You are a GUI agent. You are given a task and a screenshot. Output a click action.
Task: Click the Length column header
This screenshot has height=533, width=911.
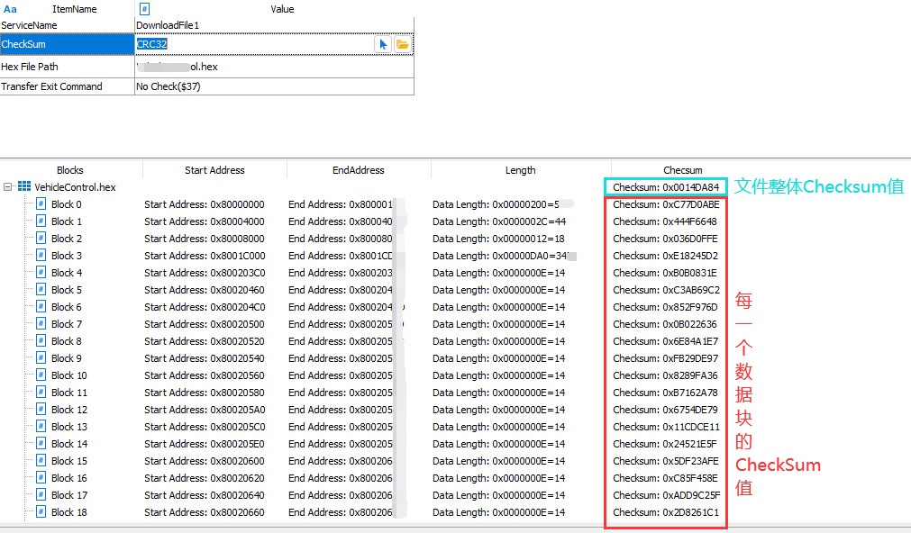(x=520, y=170)
